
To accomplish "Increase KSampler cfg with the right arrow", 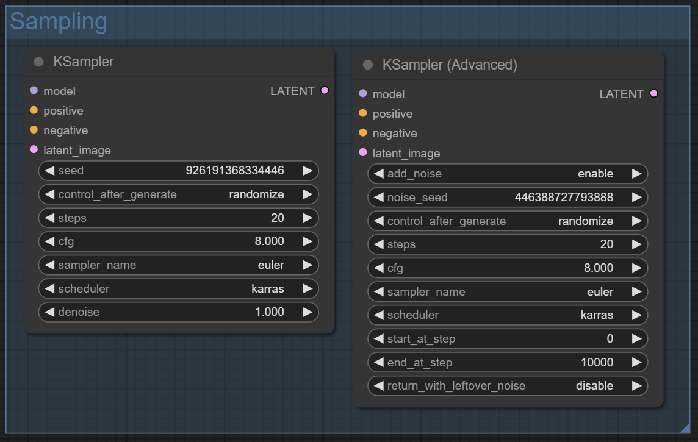I will (308, 241).
